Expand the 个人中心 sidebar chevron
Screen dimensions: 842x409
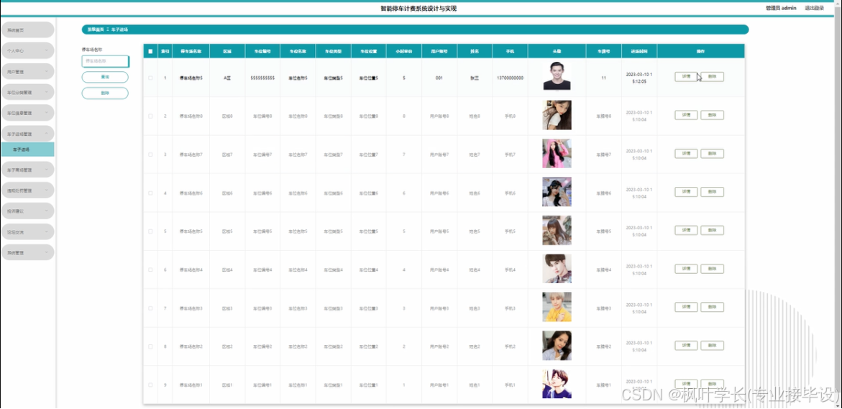pos(46,50)
